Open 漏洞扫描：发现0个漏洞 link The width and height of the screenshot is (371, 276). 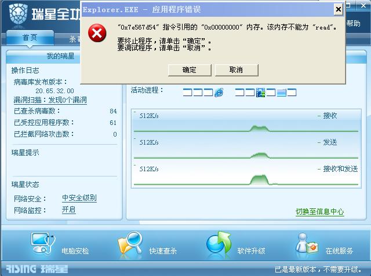click(50, 100)
